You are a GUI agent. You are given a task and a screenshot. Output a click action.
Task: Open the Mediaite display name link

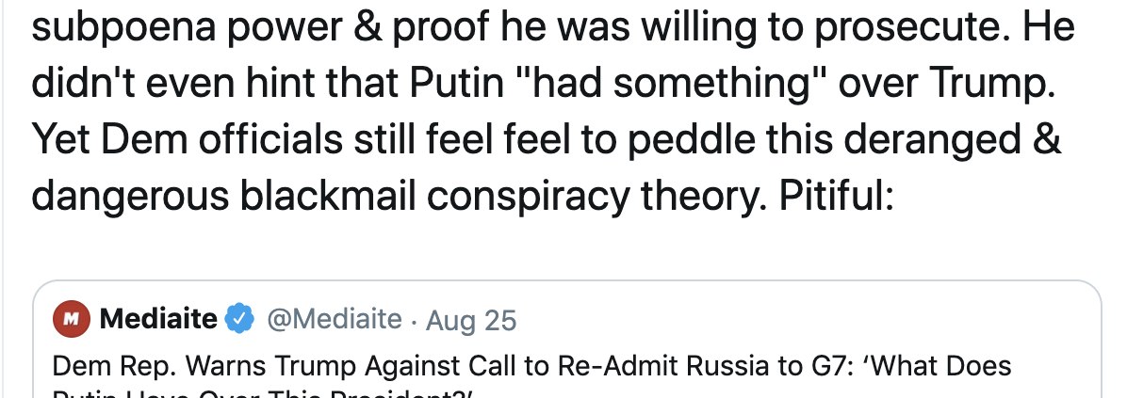pyautogui.click(x=157, y=321)
